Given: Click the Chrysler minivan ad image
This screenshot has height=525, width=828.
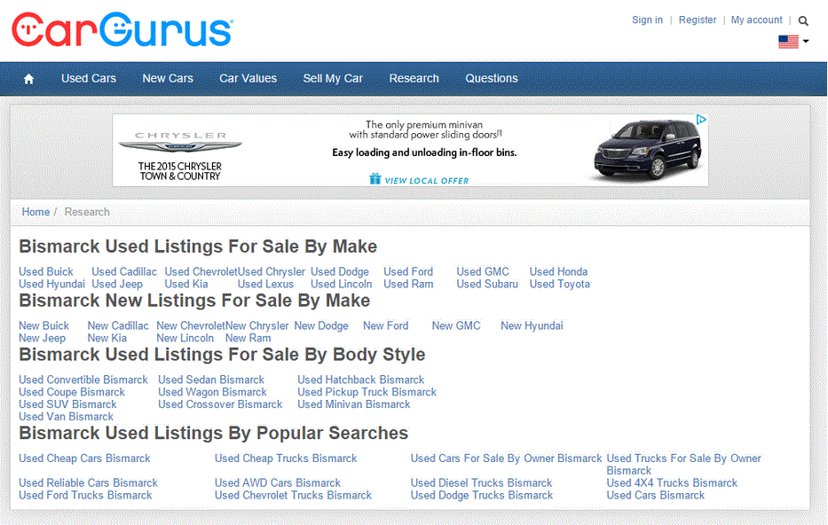Looking at the screenshot, I should click(x=648, y=149).
